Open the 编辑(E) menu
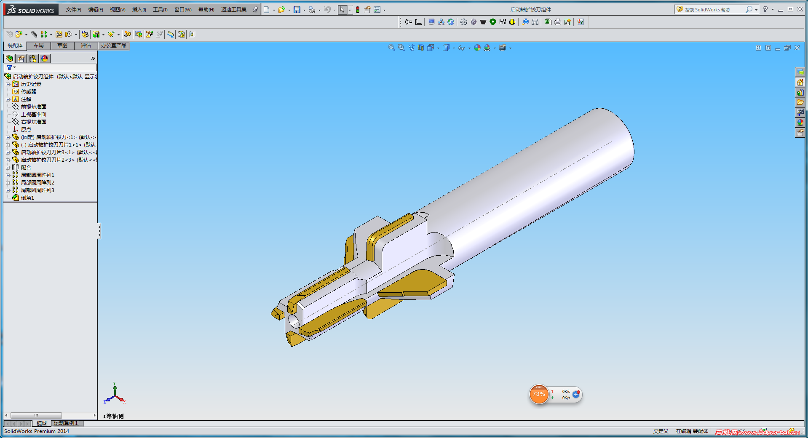808x438 pixels. coord(96,10)
